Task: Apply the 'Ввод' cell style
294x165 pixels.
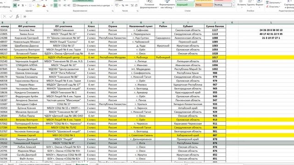Action: [x=204, y=5]
